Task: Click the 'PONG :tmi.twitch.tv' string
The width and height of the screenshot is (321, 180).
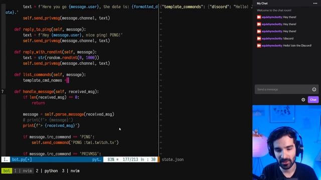Action: 94,142
